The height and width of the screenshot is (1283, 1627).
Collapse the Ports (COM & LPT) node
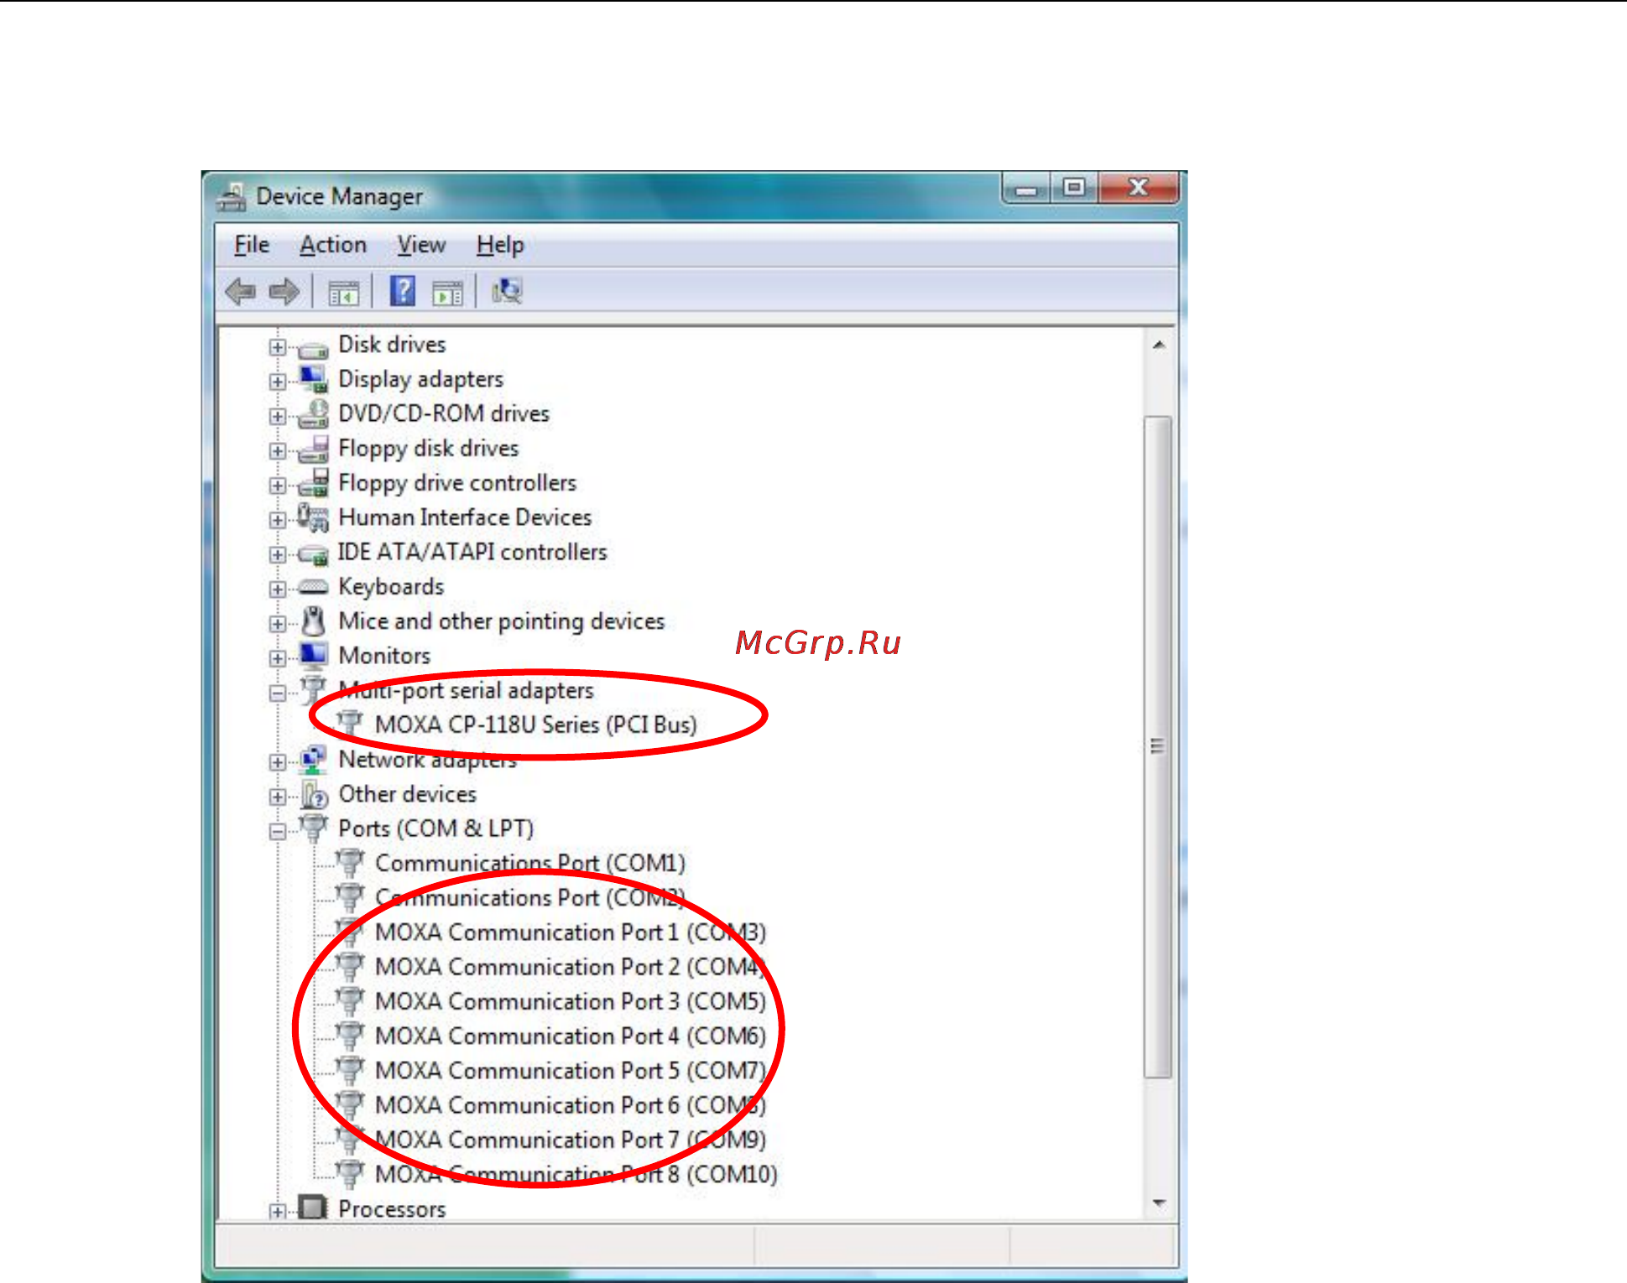[x=278, y=831]
